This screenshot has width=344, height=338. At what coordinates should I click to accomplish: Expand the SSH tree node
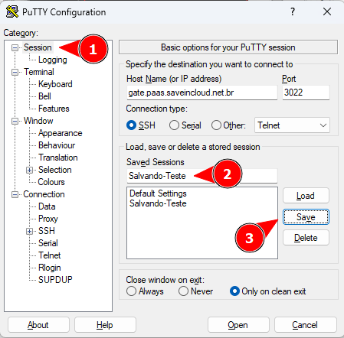point(30,231)
